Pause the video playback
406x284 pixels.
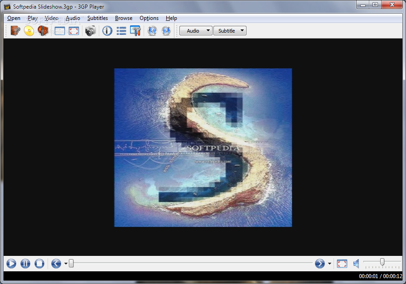pyautogui.click(x=25, y=264)
